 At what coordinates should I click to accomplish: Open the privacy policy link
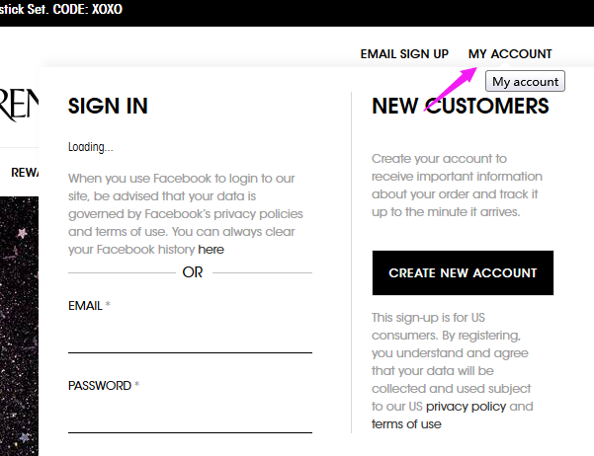(466, 407)
